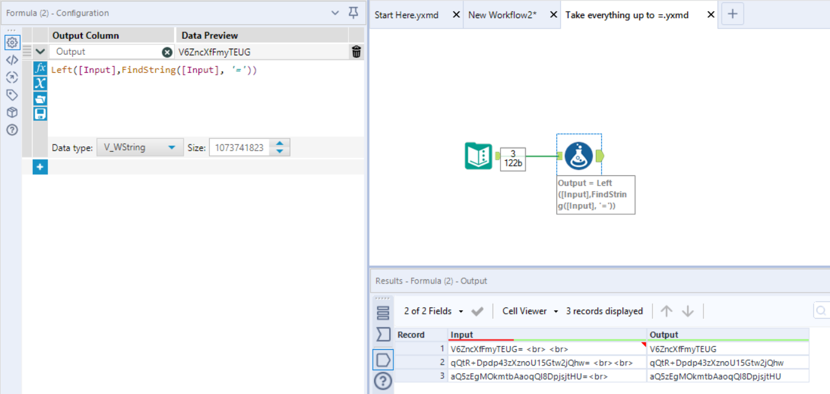Switch to the Start Here.yxmd tab
Screen dimensions: 830x394
[406, 15]
